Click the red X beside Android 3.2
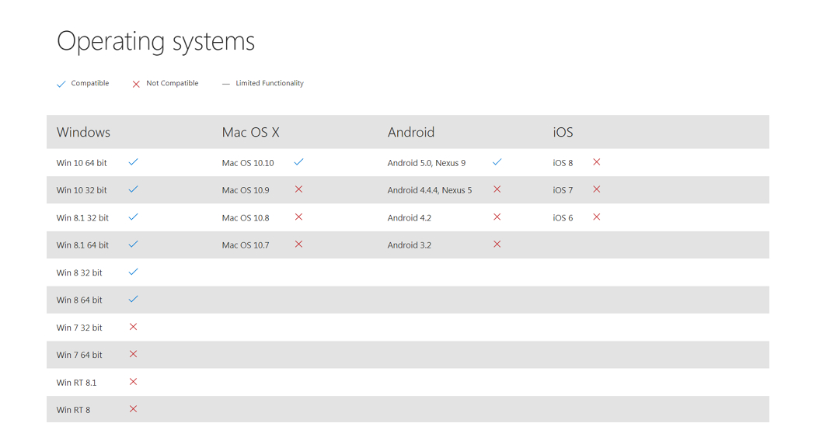This screenshot has width=816, height=444. (x=497, y=244)
